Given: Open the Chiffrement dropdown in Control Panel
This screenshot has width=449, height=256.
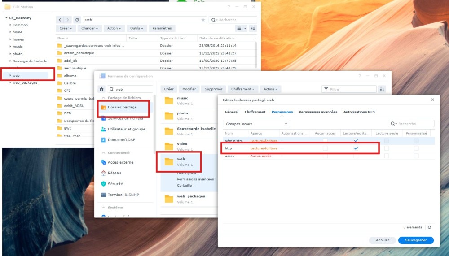Looking at the screenshot, I should (242, 89).
